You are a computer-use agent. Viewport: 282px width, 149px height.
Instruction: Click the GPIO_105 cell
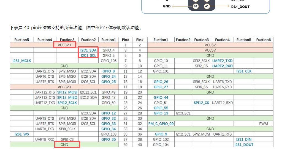(109, 61)
